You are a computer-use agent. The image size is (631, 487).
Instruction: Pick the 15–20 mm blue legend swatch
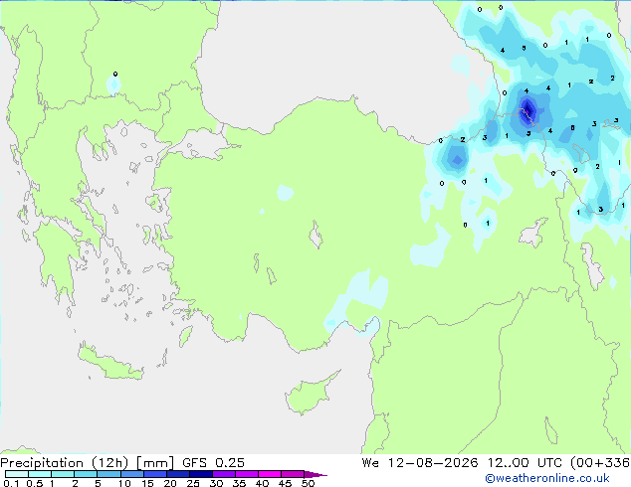point(155,474)
